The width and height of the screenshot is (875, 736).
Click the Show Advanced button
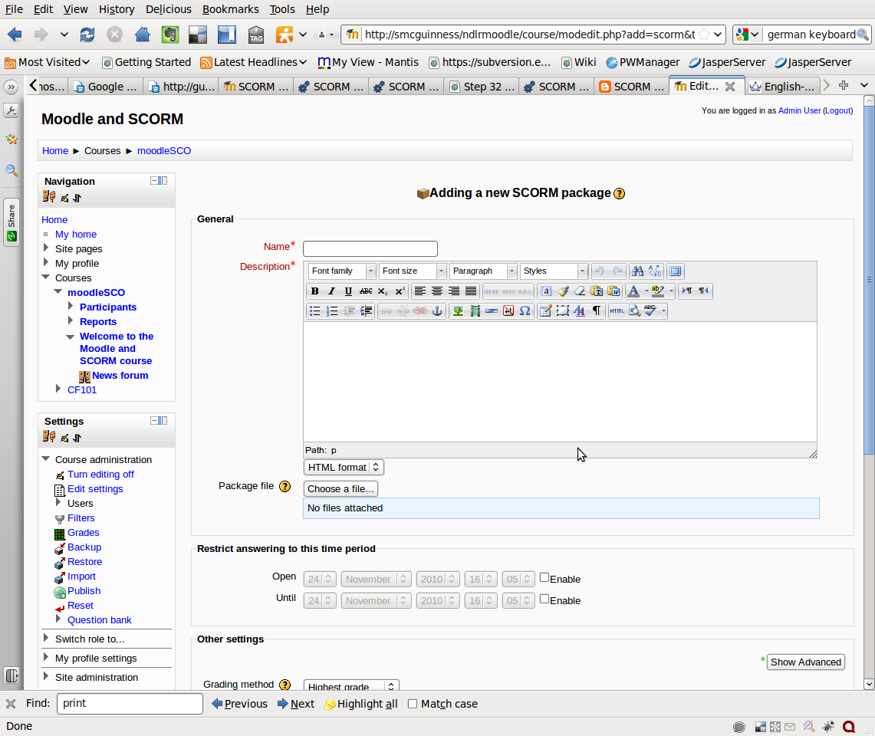pyautogui.click(x=806, y=662)
